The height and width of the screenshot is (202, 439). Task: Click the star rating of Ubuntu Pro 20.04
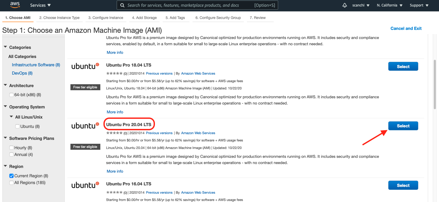(114, 133)
